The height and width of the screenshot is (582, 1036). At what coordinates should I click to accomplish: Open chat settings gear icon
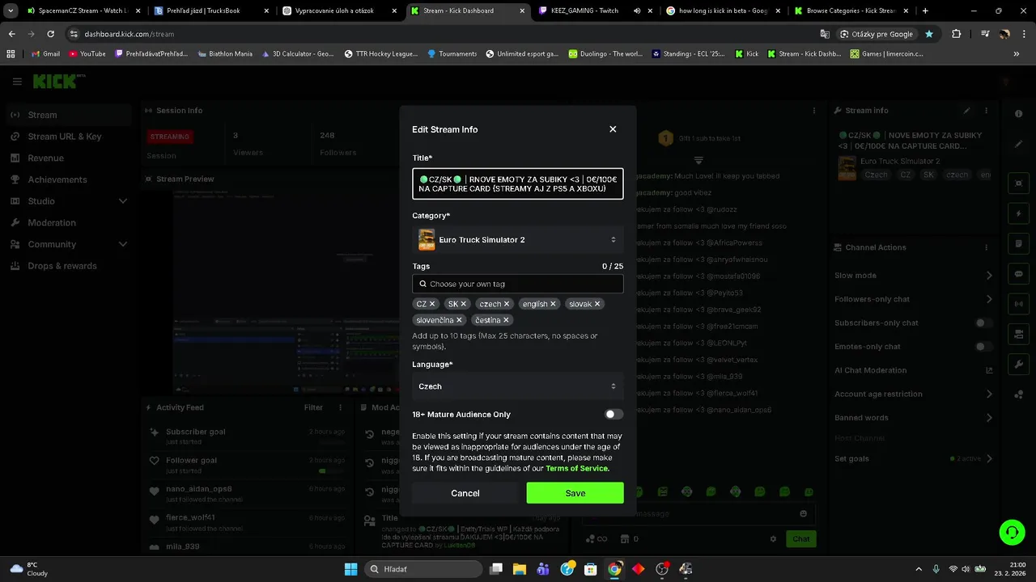[x=773, y=538]
